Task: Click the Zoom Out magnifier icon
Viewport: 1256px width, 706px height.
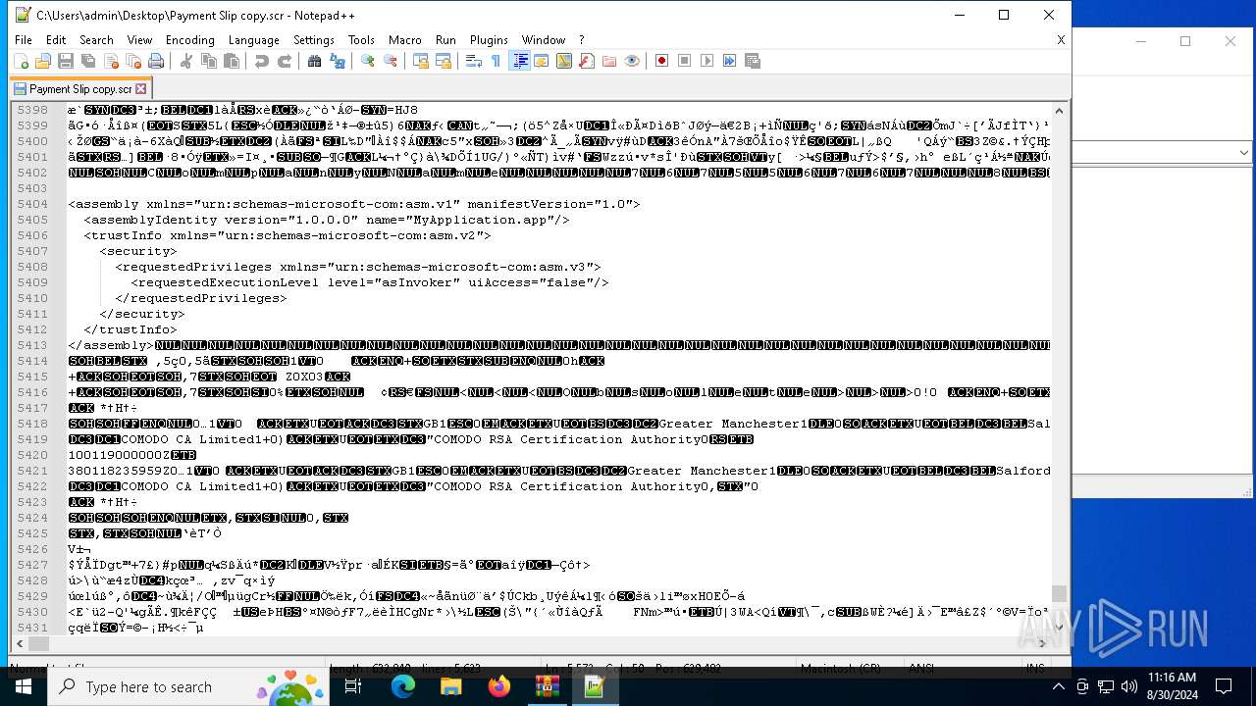Action: point(391,61)
